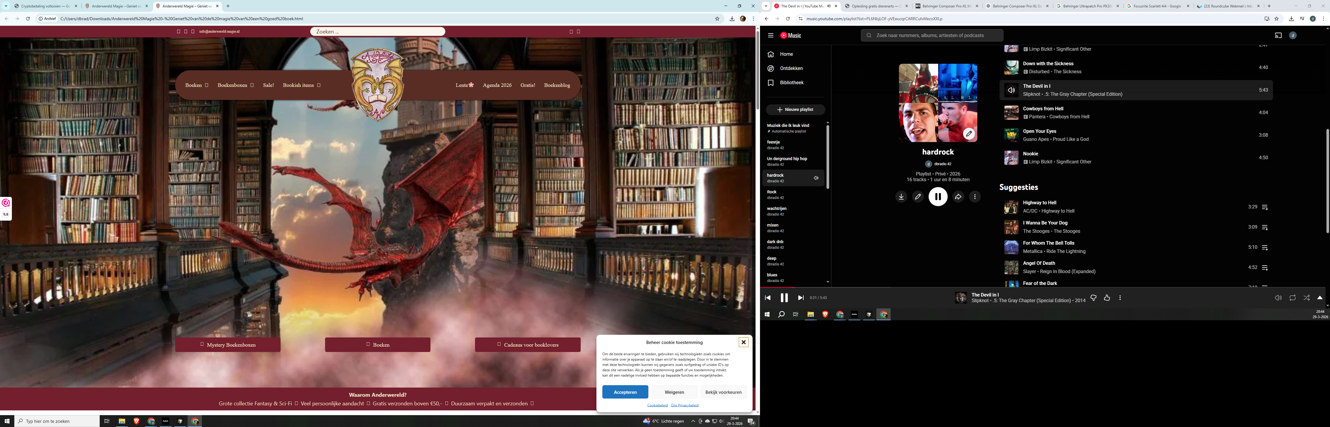Expand the now-playing panel arrow
1330x427 pixels.
[1320, 297]
